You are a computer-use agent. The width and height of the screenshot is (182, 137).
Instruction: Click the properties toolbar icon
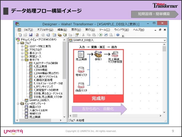point(77,35)
